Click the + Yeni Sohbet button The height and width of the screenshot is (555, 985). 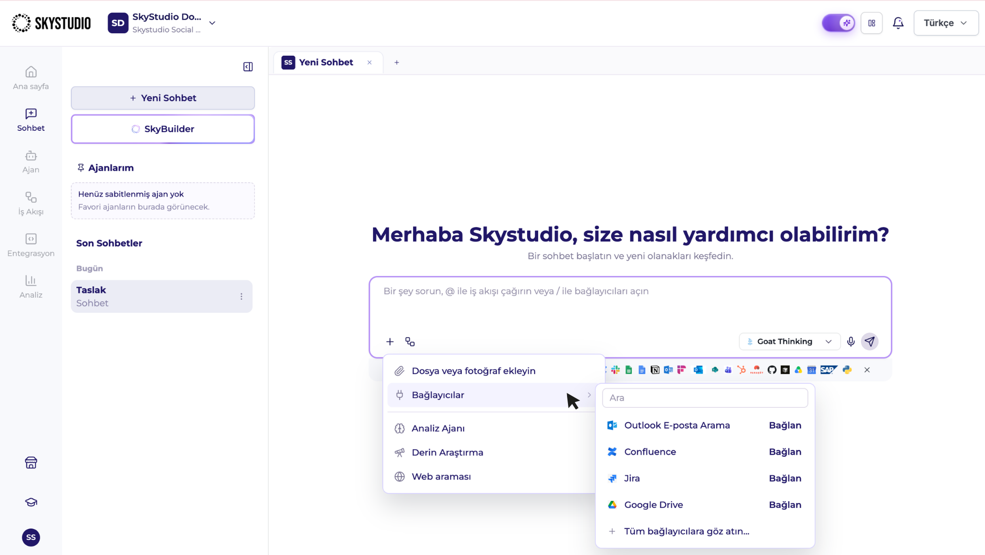(163, 98)
